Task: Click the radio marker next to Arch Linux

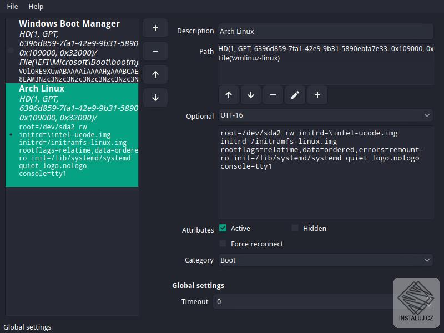Action: point(9,134)
